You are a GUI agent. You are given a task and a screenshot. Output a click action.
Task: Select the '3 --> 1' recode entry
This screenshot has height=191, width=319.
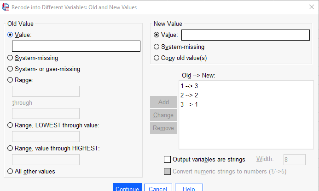(x=189, y=105)
